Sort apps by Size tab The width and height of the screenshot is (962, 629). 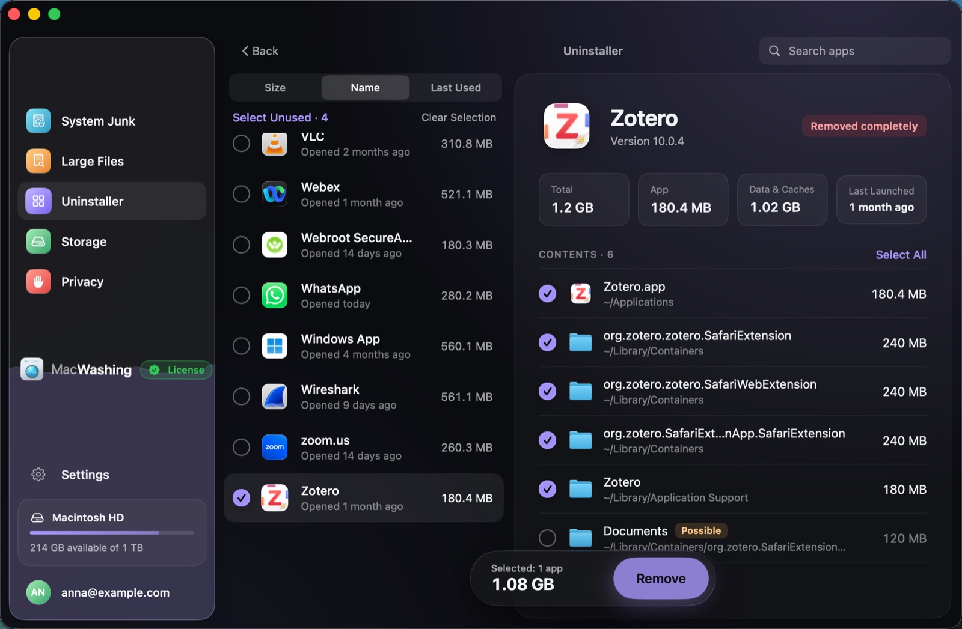[275, 88]
